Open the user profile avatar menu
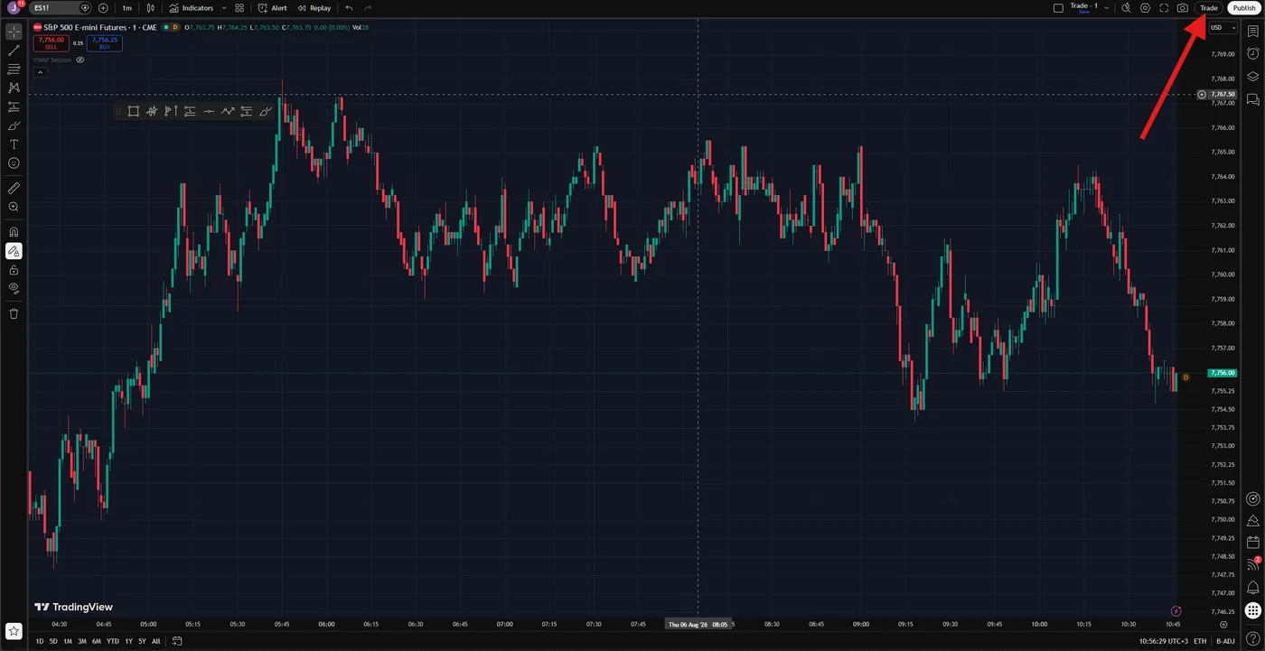This screenshot has width=1265, height=651. tap(14, 7)
